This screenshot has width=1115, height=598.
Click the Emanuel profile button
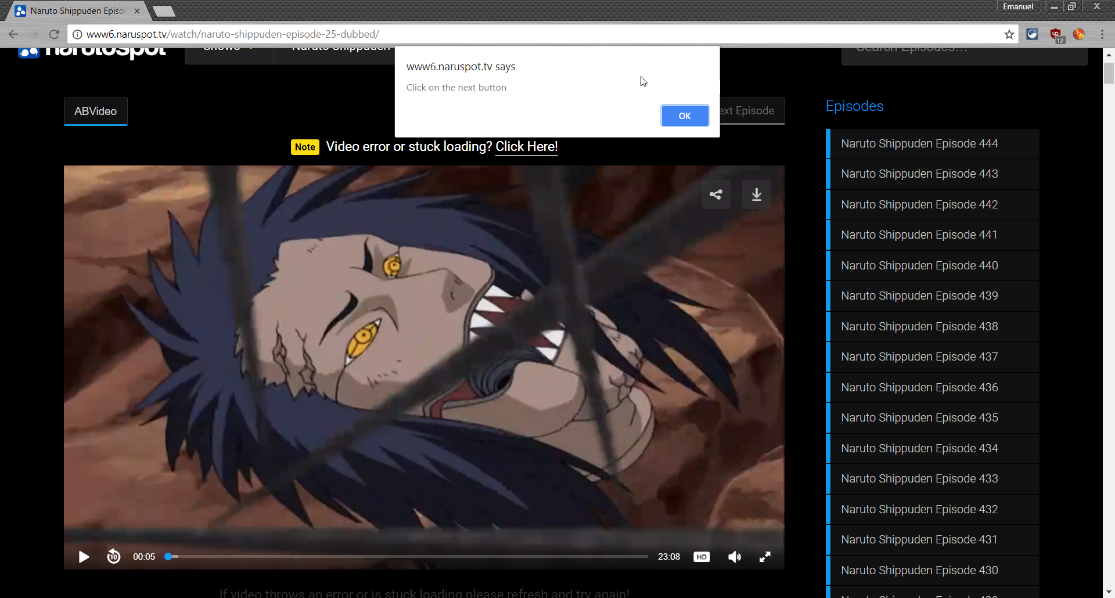coord(1018,6)
